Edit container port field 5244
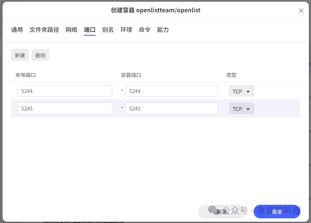311x223 pixels. [x=171, y=91]
